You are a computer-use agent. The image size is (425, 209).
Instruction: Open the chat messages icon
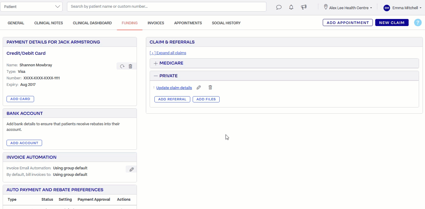(279, 7)
